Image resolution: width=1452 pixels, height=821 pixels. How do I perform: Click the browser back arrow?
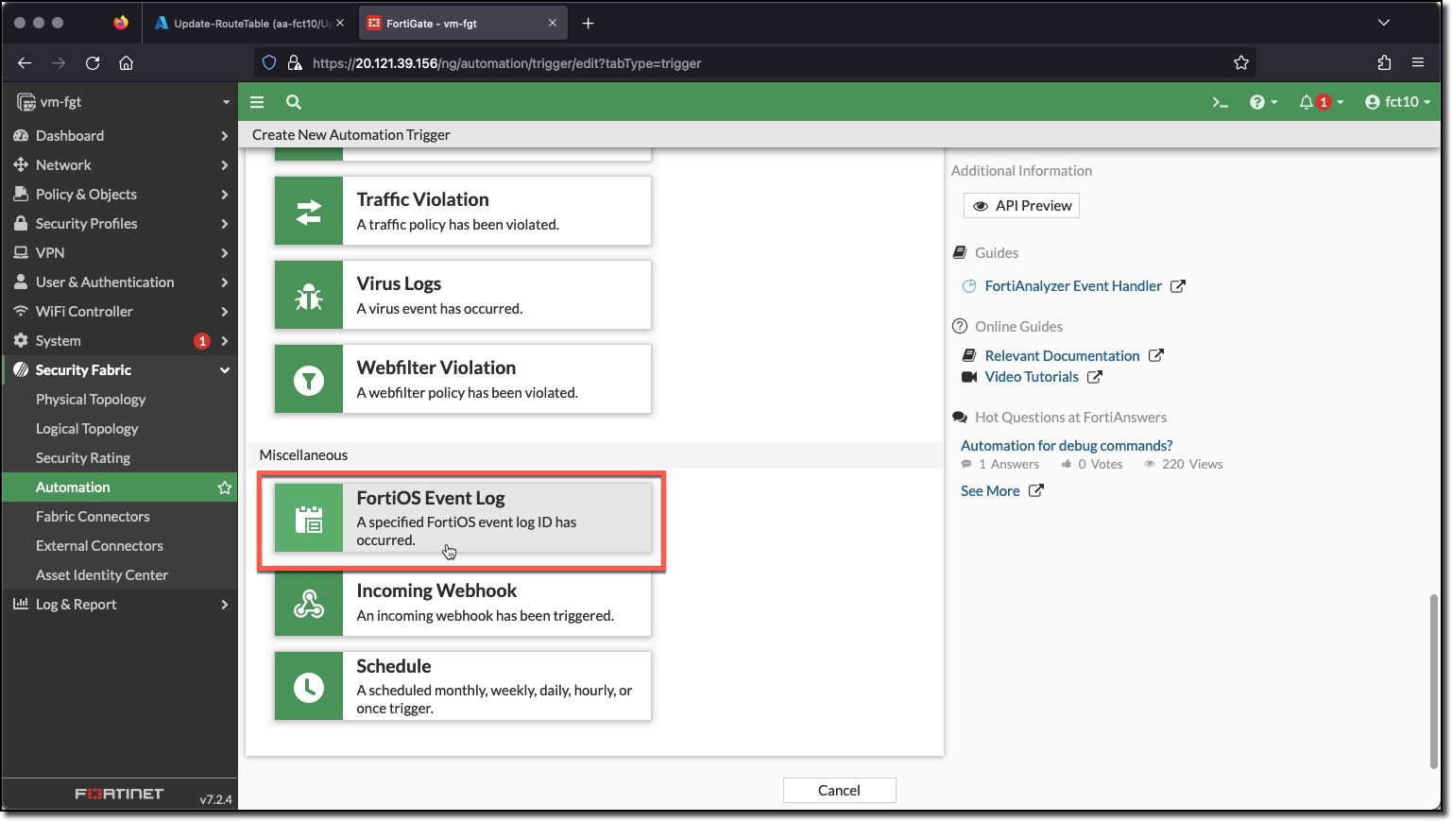(25, 63)
